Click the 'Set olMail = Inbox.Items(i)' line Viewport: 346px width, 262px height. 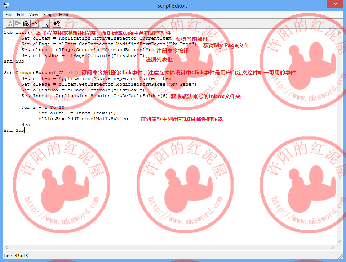coord(77,113)
